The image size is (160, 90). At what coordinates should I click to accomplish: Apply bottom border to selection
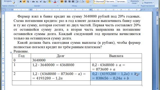pyautogui.click(x=87, y=1)
